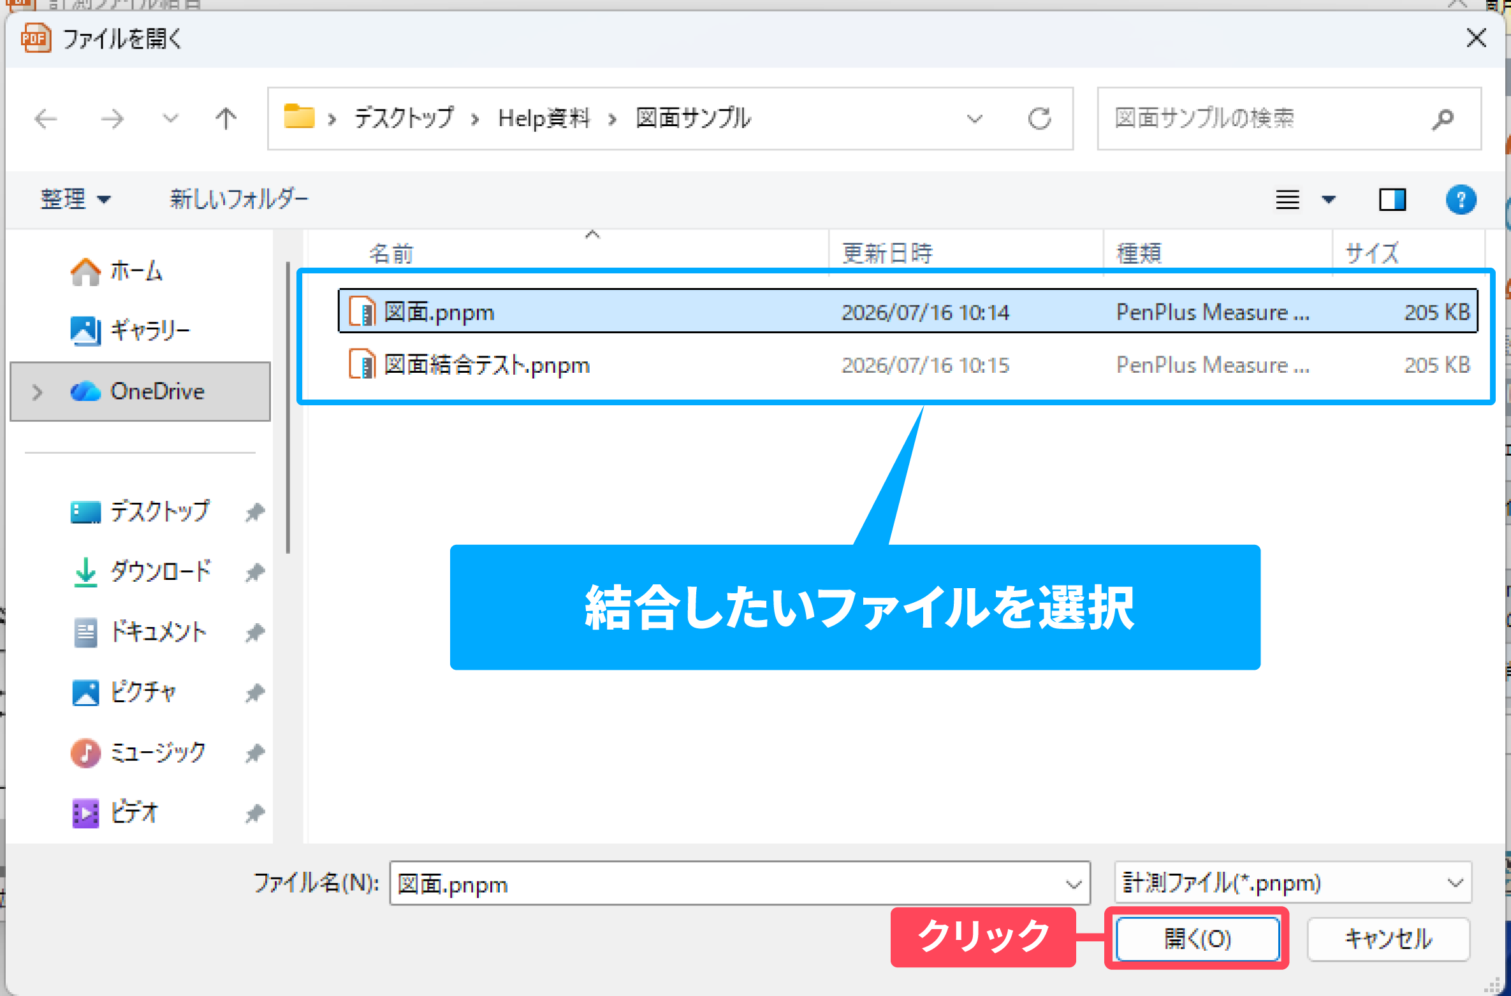
Task: Go back with the left arrow
Action: 46,119
